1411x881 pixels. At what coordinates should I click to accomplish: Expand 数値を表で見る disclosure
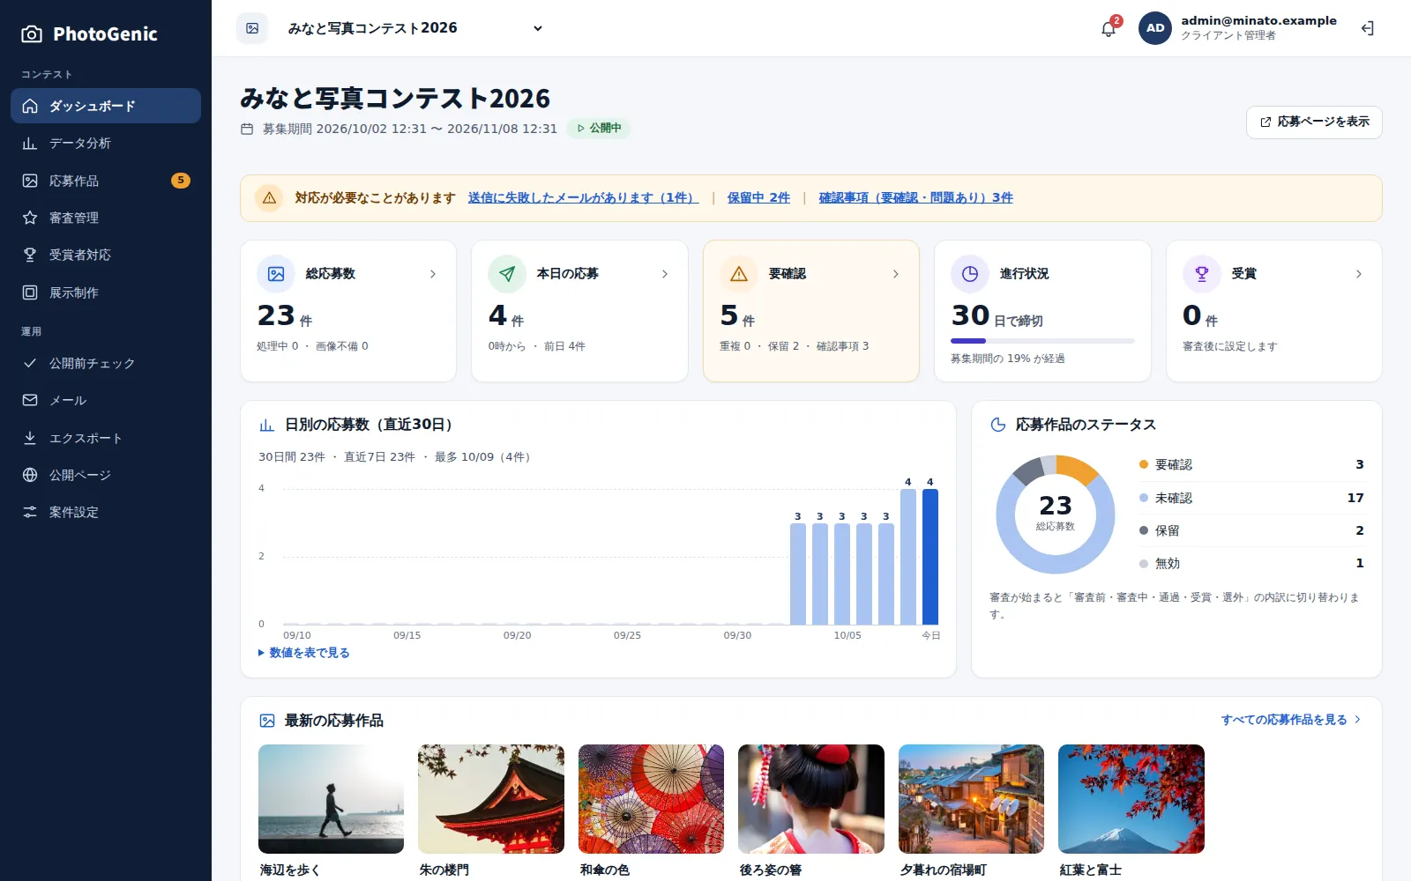304,653
